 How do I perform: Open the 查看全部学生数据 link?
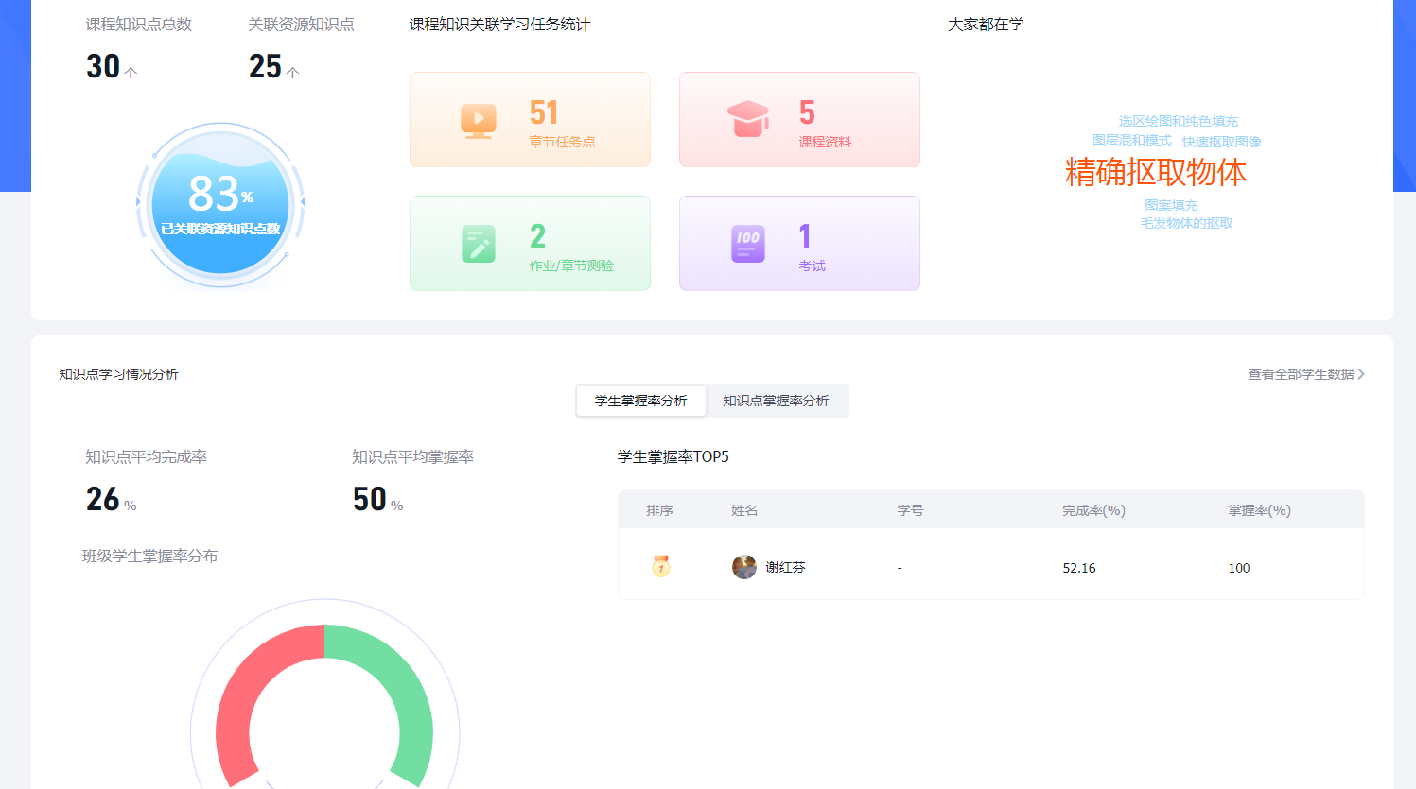coord(1301,374)
